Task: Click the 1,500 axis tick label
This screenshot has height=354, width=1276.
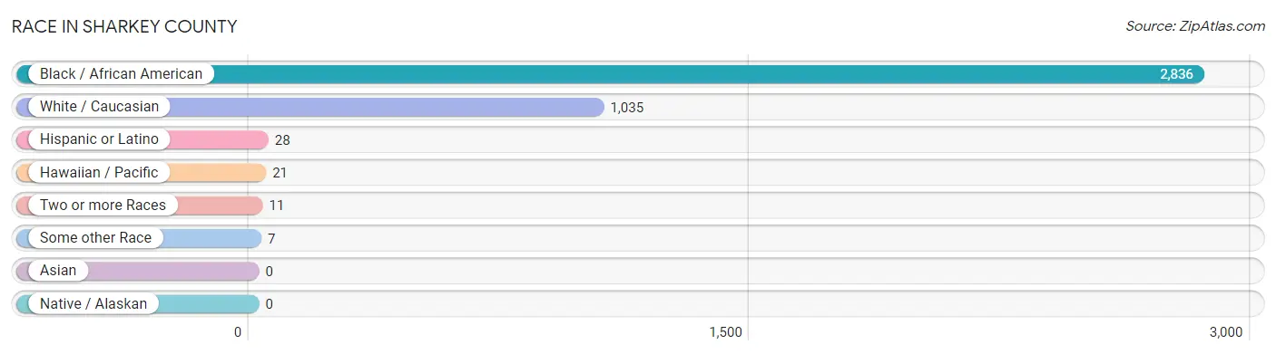Action: point(726,332)
